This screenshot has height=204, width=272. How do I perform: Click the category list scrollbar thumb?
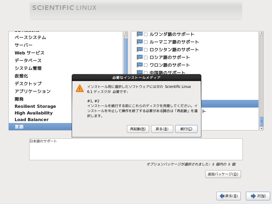[x=126, y=56]
